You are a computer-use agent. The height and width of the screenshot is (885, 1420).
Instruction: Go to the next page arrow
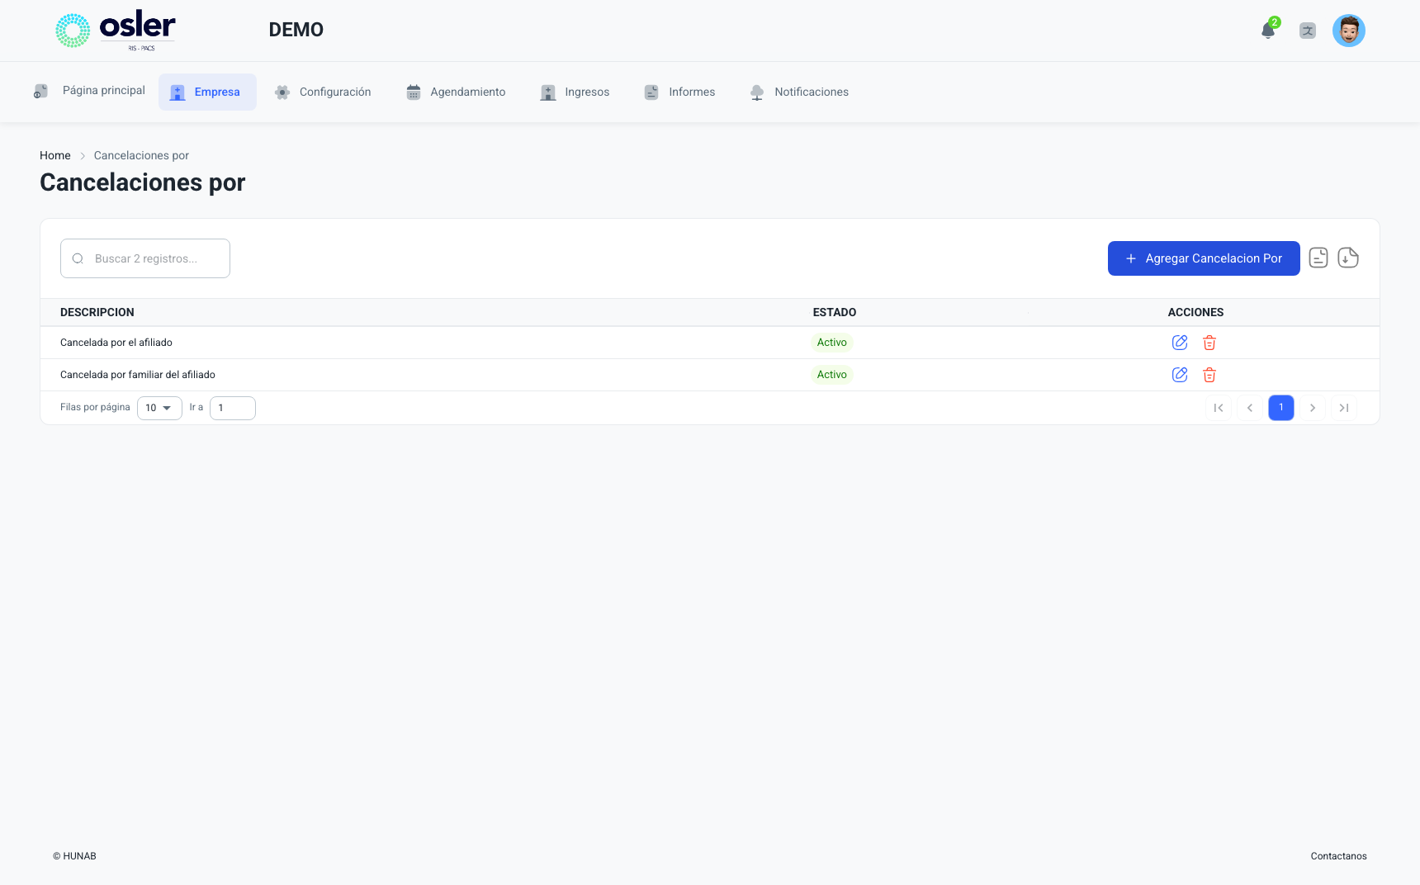[x=1313, y=408]
